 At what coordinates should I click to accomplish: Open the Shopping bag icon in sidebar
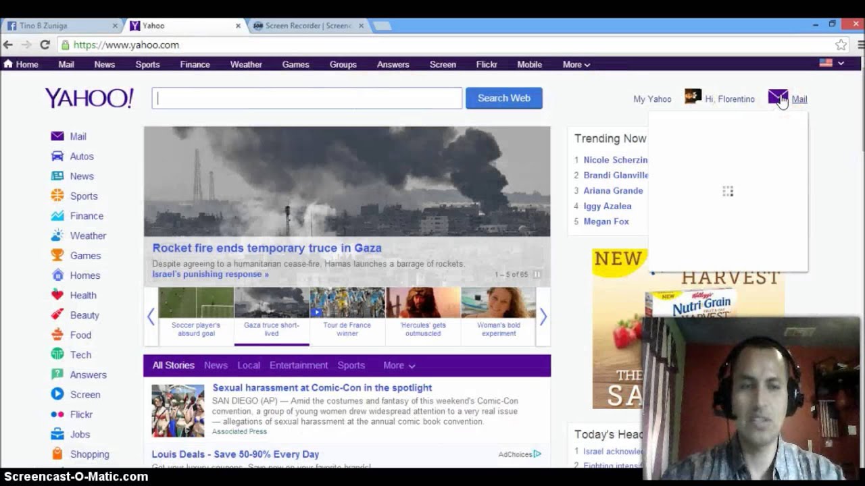[57, 454]
